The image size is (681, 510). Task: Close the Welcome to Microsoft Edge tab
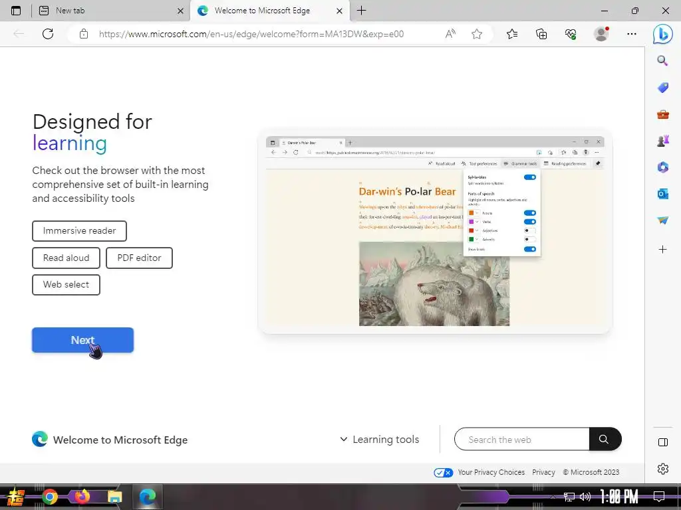pos(340,11)
